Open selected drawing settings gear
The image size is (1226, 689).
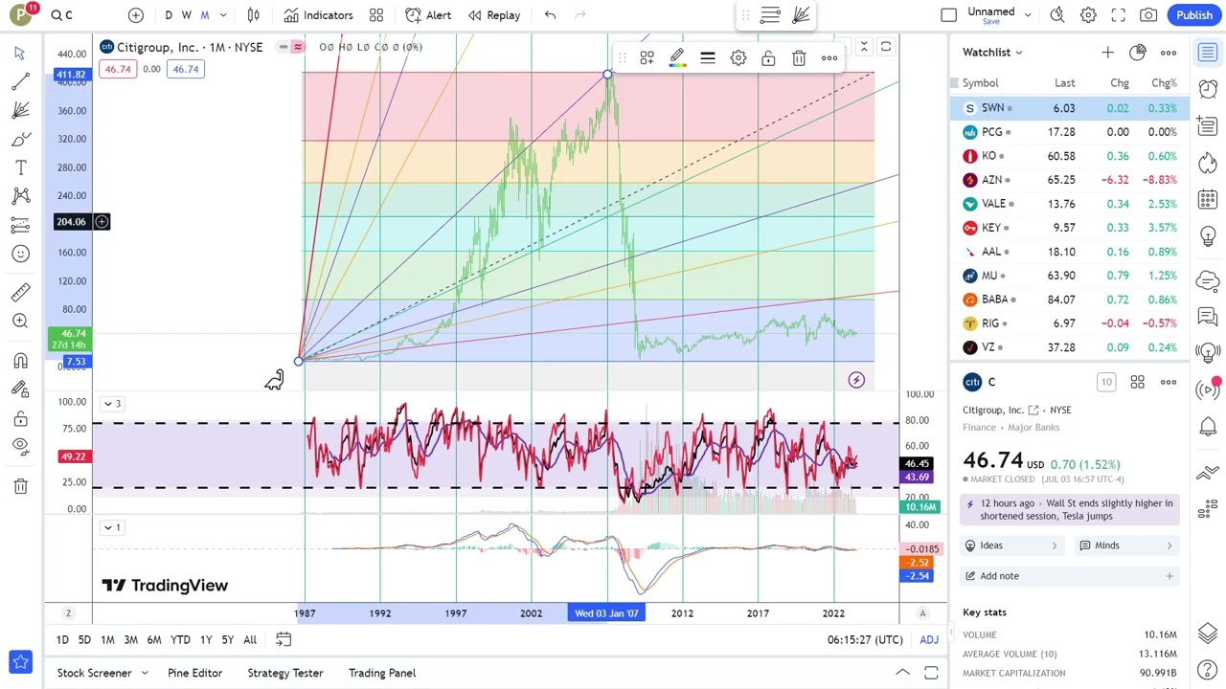pyautogui.click(x=738, y=58)
